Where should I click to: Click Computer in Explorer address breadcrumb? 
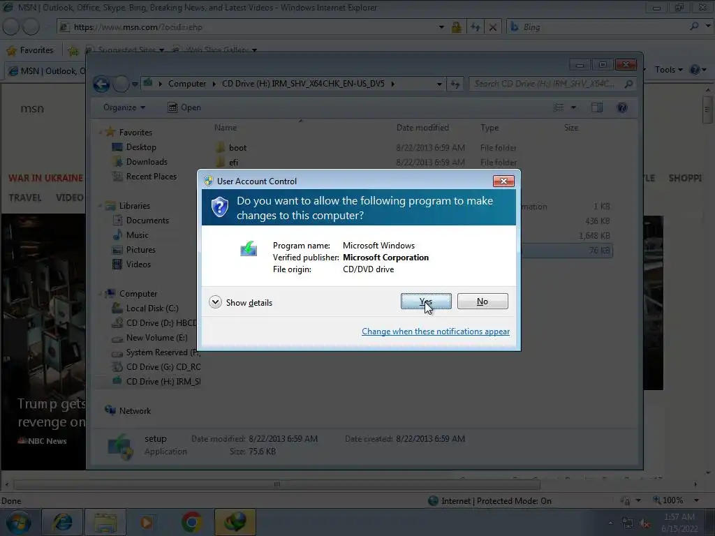tap(187, 84)
